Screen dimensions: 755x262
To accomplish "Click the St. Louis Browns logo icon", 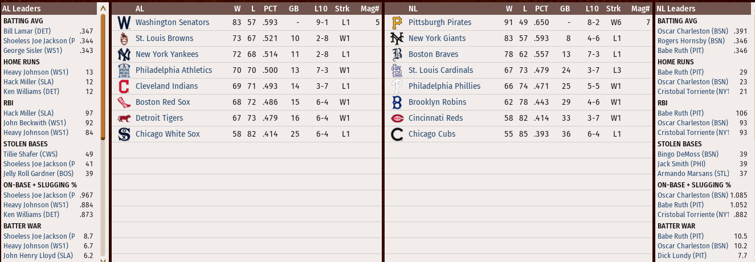I will [x=124, y=39].
